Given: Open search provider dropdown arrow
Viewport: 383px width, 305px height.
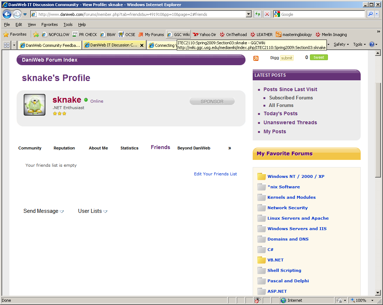Looking at the screenshot, I should click(x=377, y=14).
